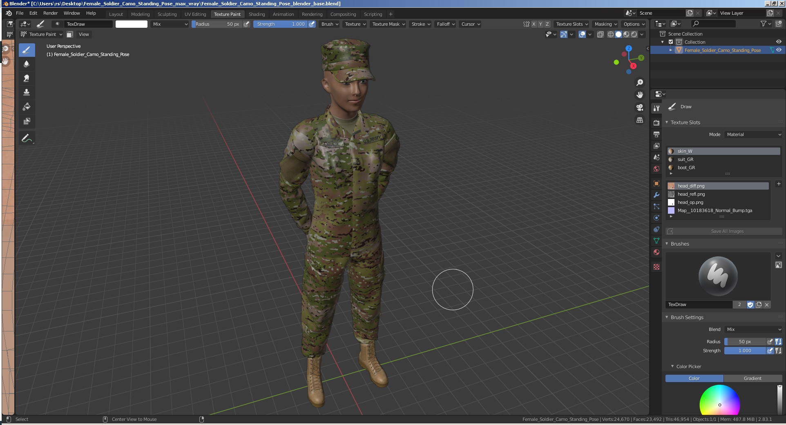Switch perspective/orthographic grid icon

[640, 120]
